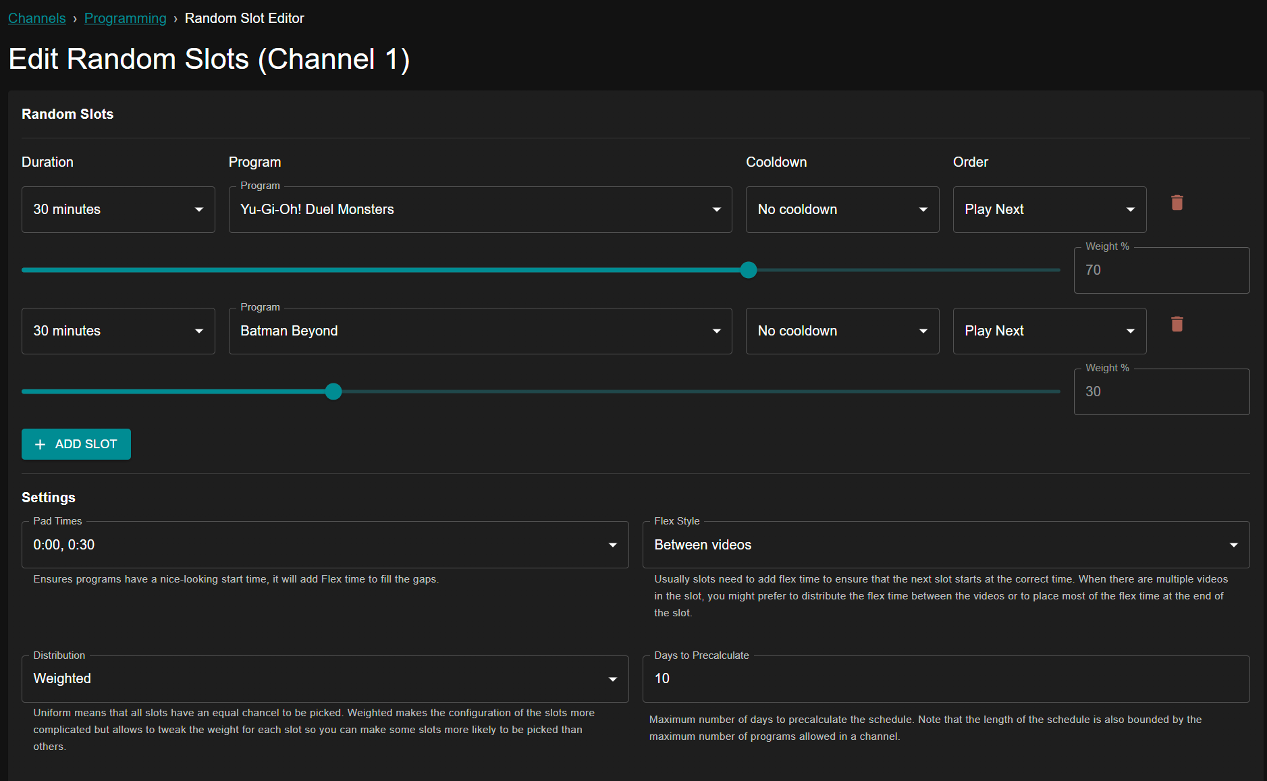Click the 70% weight slider handle
This screenshot has width=1267, height=781.
click(749, 270)
